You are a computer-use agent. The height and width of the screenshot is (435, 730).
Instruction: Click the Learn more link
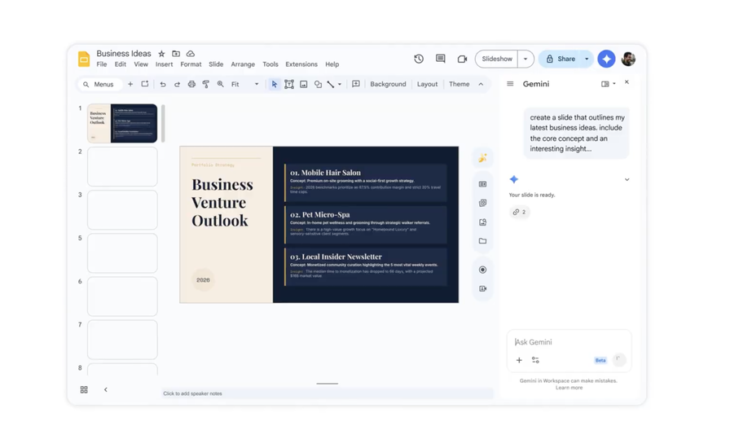(x=569, y=388)
